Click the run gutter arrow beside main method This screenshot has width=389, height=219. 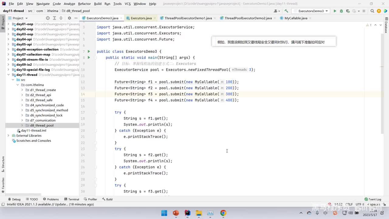(89, 57)
